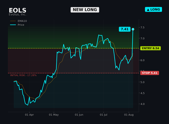The width and height of the screenshot is (169, 124).
Task: Click the 01 Aug axis label
Action: pyautogui.click(x=129, y=115)
